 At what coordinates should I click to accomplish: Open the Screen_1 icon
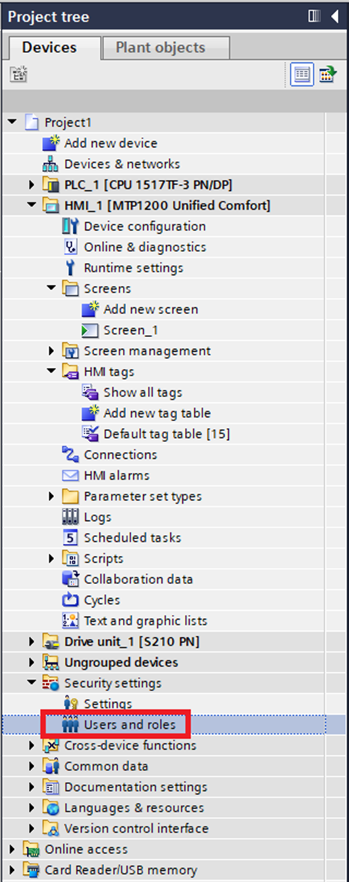click(x=91, y=330)
